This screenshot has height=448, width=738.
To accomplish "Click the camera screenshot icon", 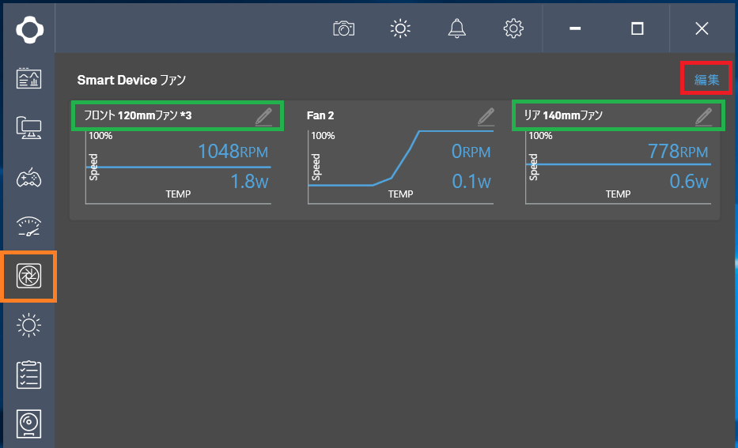I will [343, 28].
